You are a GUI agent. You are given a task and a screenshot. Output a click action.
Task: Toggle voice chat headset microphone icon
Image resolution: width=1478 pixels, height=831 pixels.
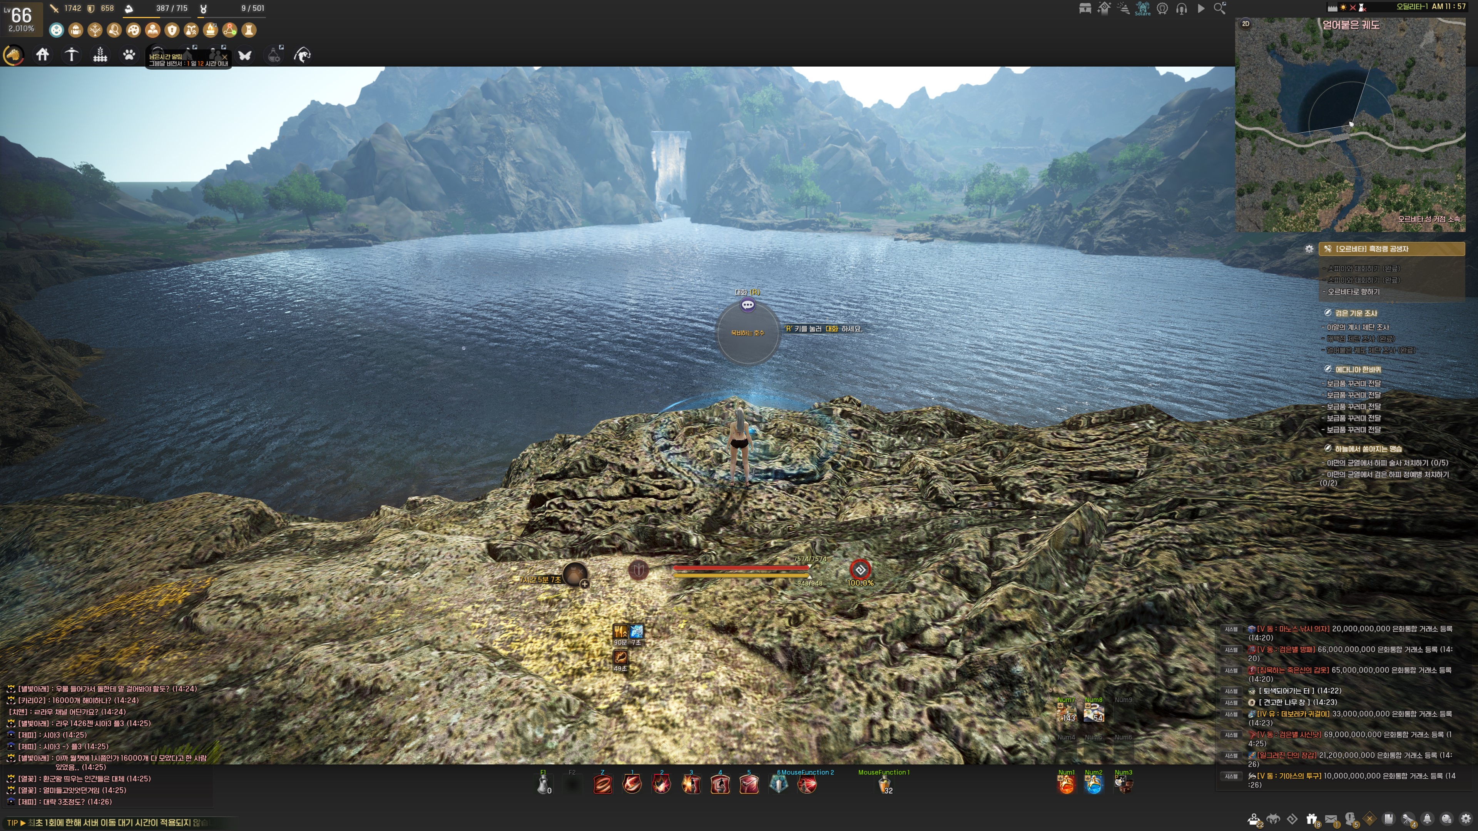(x=1181, y=8)
